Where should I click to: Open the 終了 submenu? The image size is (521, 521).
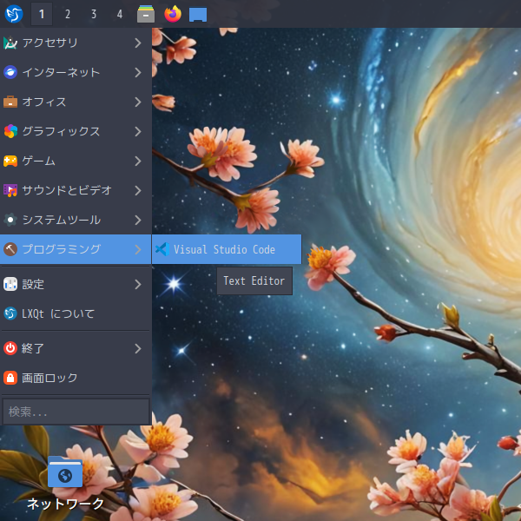coord(76,348)
